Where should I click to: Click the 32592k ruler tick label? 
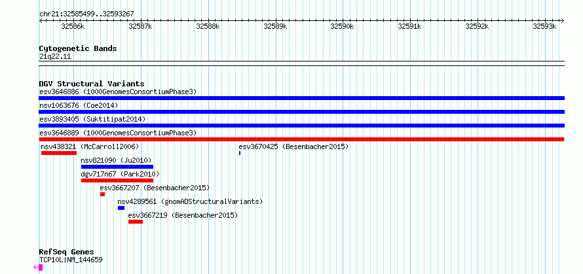coord(478,26)
